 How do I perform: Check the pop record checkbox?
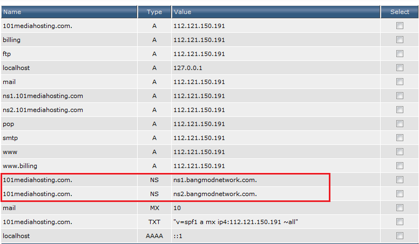[x=400, y=124]
